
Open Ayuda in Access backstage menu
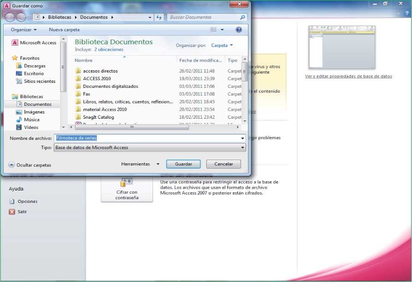(x=16, y=189)
